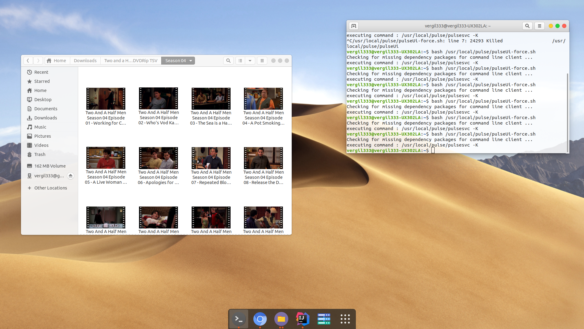Go back in the file manager

point(28,61)
